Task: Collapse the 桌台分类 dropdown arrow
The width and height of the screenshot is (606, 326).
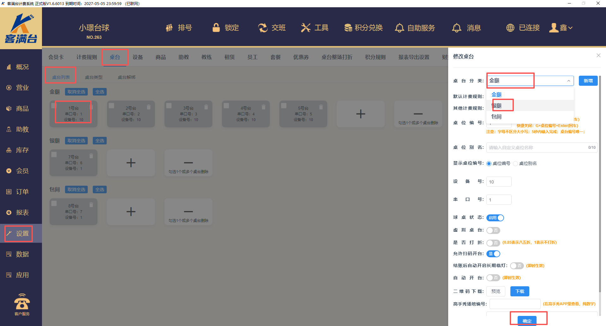Action: 568,81
